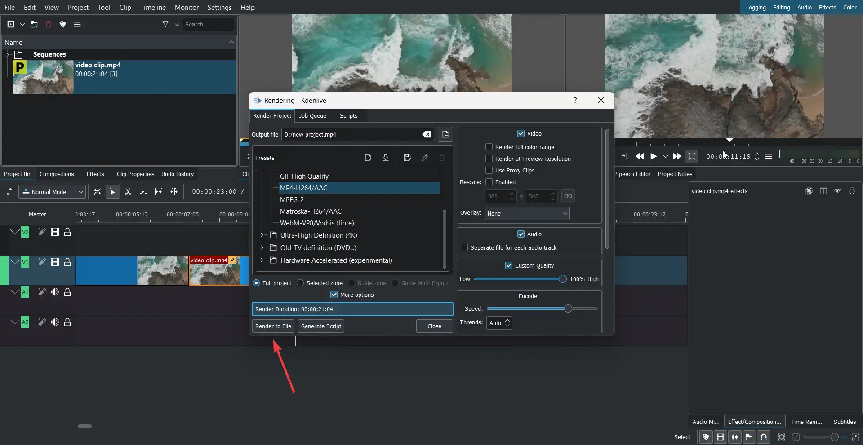Click Render to File
Image resolution: width=863 pixels, height=445 pixels.
273,326
